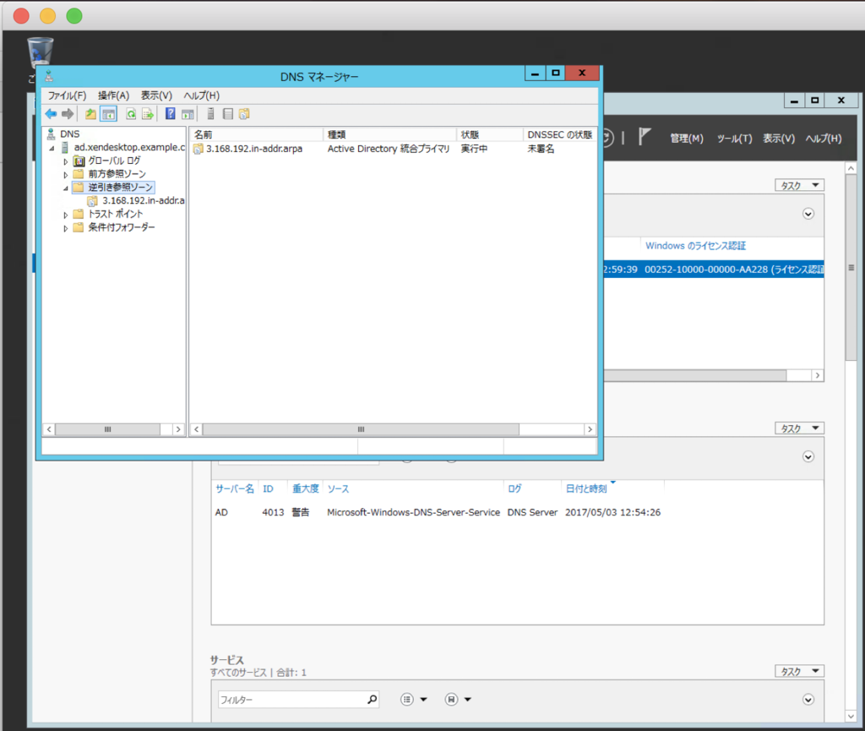Open 表示(V) menu in Server Manager
The width and height of the screenshot is (865, 731).
tap(779, 139)
